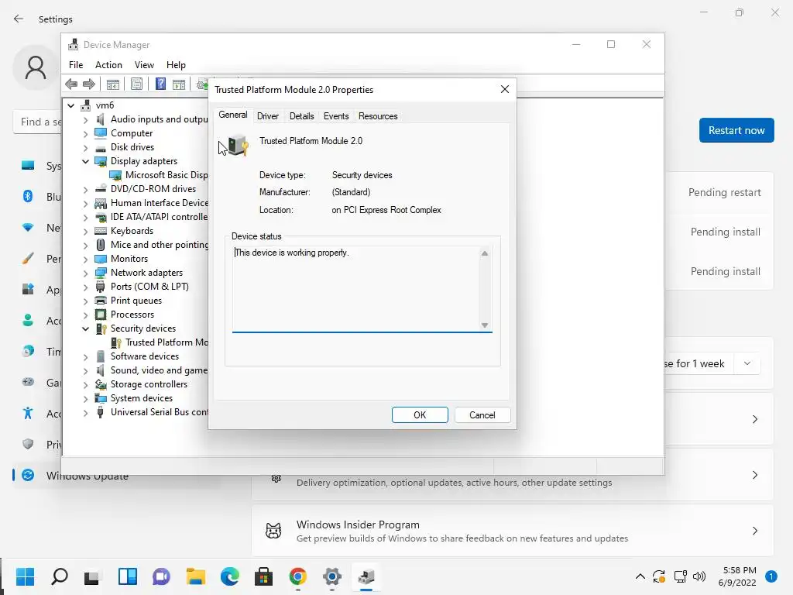Click device status scrollbar up arrow

pos(485,253)
